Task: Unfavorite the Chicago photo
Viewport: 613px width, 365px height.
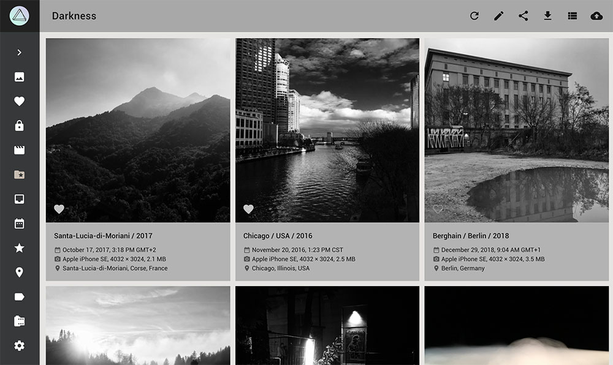Action: (x=248, y=209)
